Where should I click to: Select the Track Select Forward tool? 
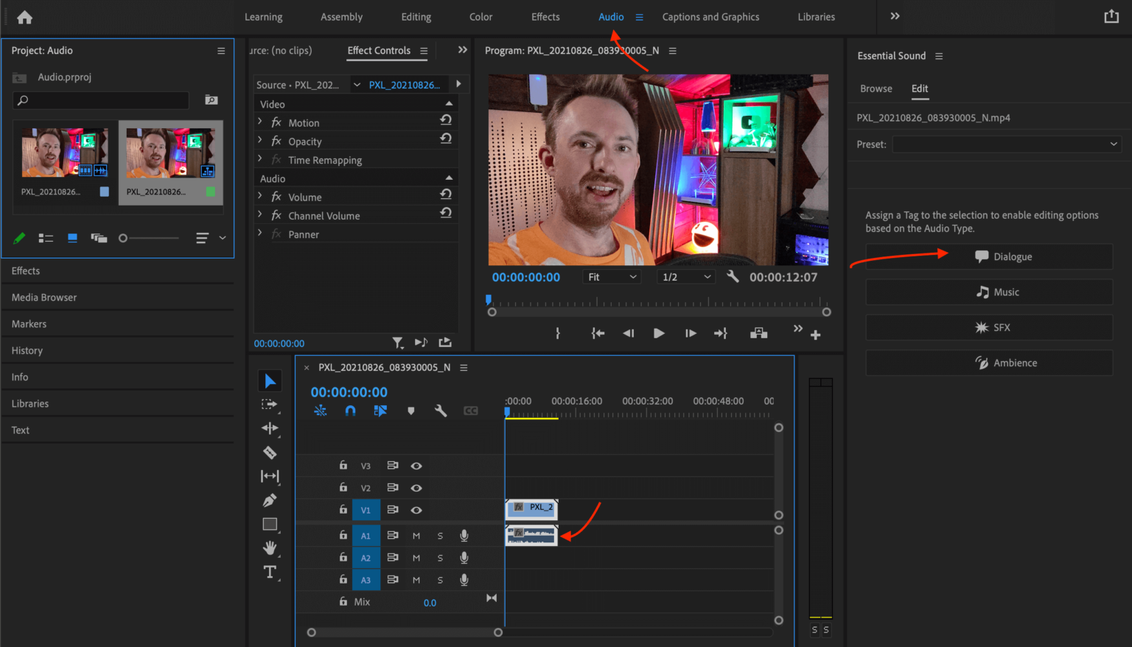[x=270, y=405]
